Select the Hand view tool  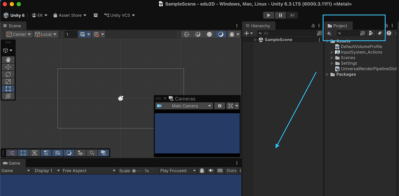tap(8, 60)
